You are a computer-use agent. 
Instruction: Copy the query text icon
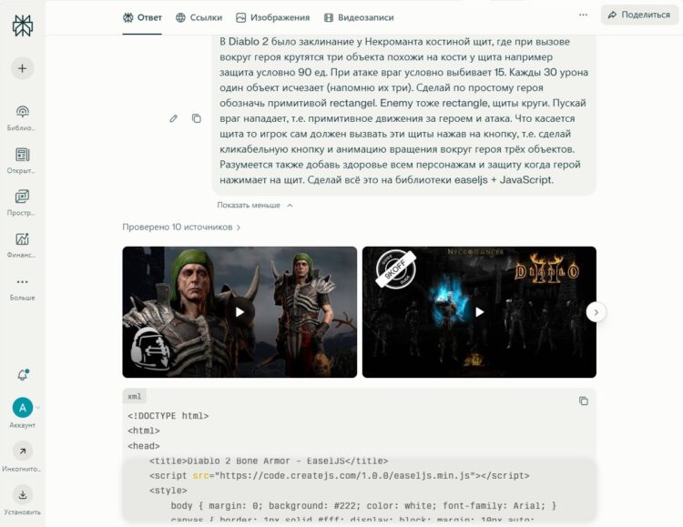pyautogui.click(x=197, y=118)
